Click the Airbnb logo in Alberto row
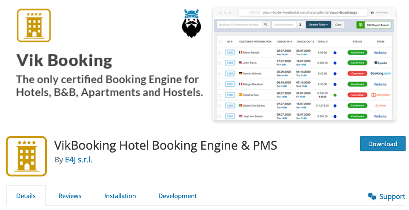 380,105
